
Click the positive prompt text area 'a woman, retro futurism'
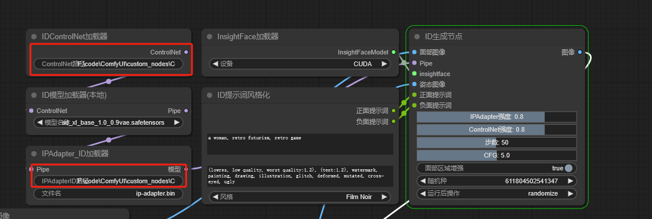click(300, 144)
